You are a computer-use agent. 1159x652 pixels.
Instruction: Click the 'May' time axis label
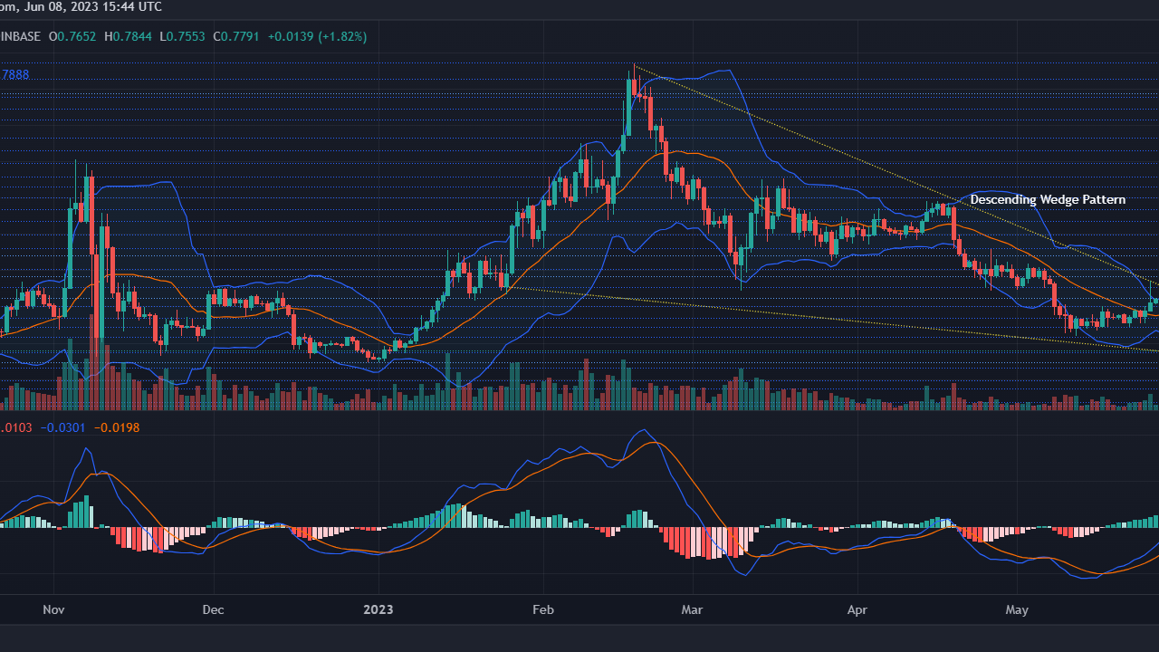[1018, 609]
